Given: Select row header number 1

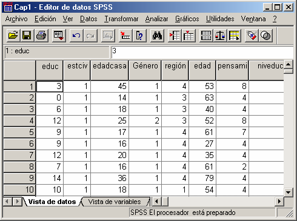Looking at the screenshot, I should (19, 87).
